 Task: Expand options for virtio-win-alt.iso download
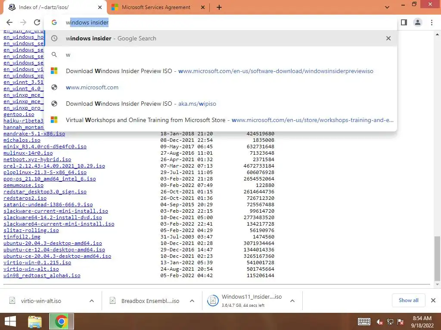[92, 301]
